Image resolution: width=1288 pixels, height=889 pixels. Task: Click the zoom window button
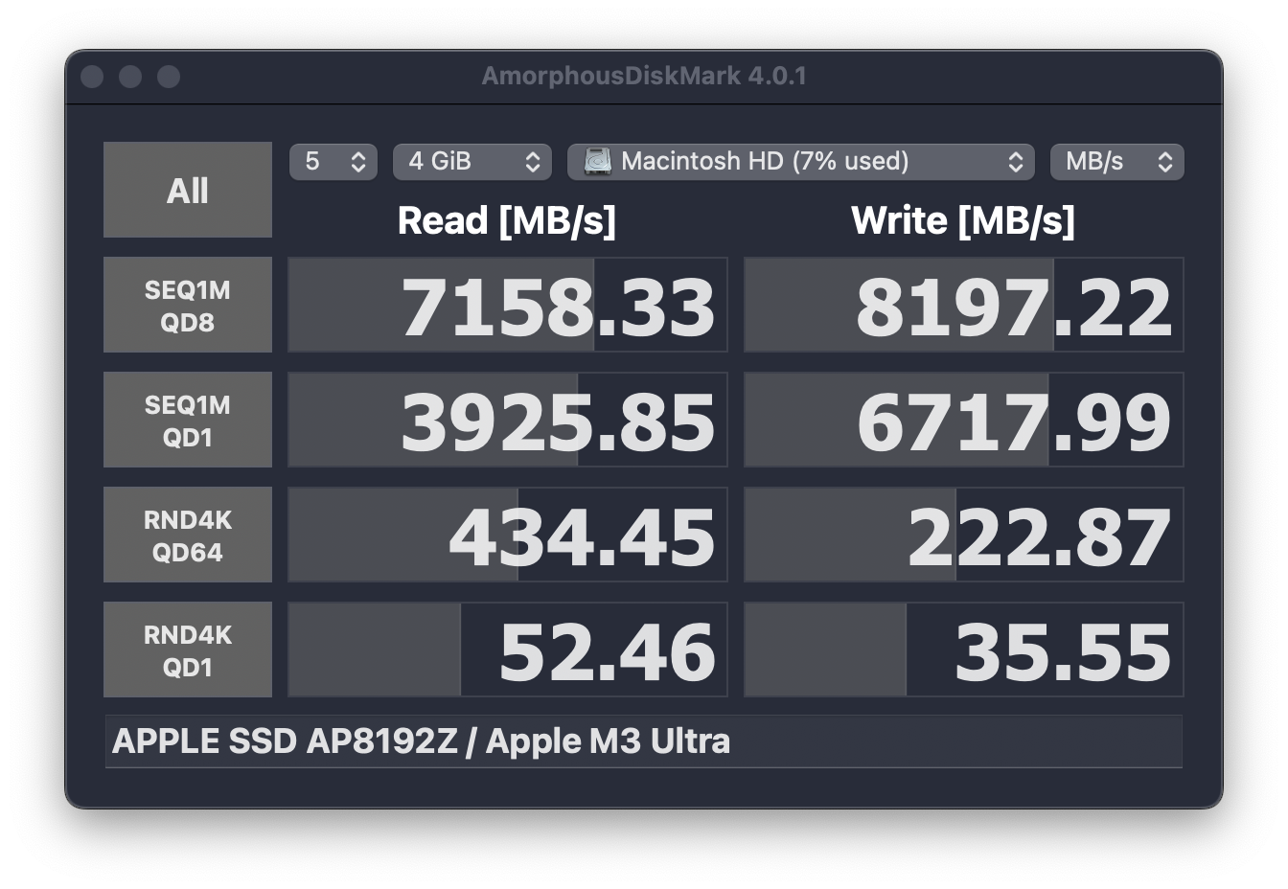169,77
